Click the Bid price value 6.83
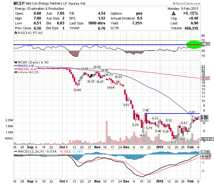This screenshot has height=184, width=214. [x=61, y=23]
